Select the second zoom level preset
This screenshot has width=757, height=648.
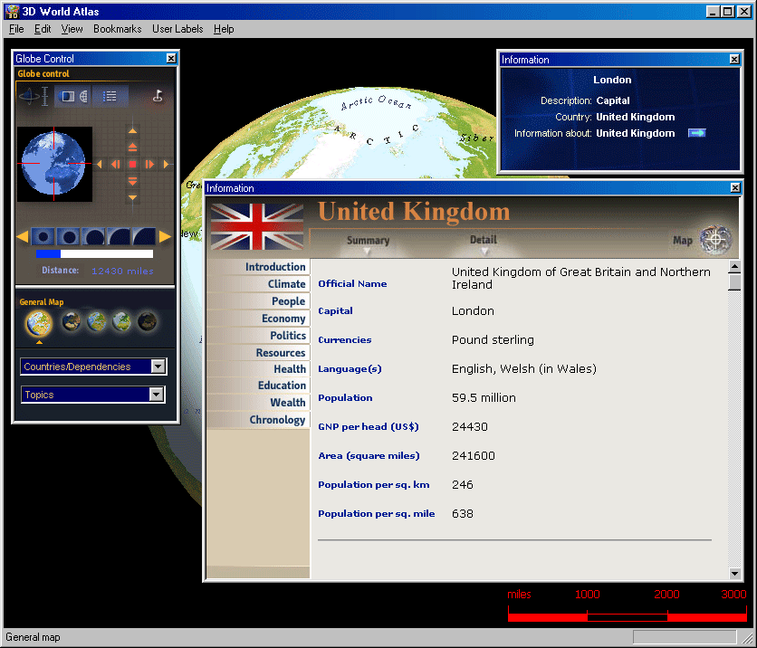[x=68, y=237]
